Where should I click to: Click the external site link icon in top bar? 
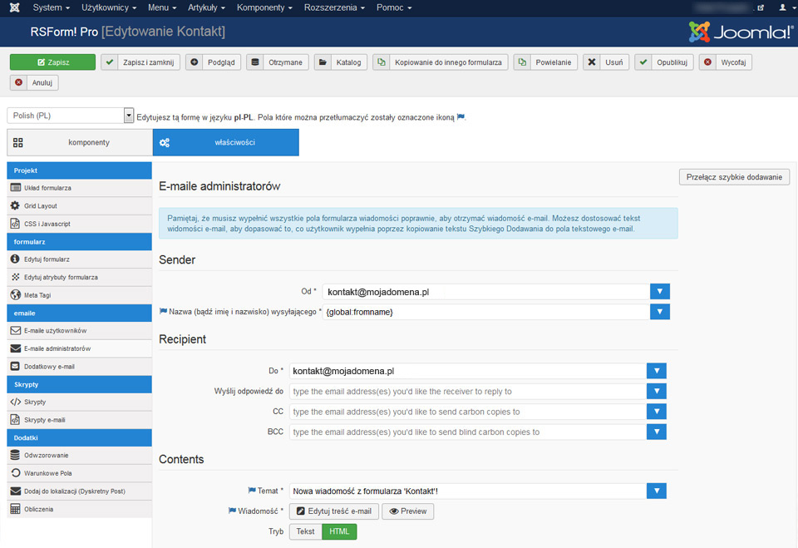pyautogui.click(x=761, y=7)
